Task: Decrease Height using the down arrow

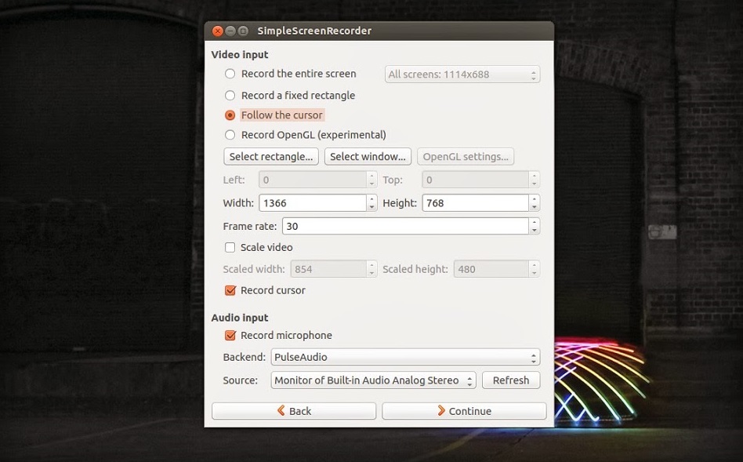Action: pyautogui.click(x=535, y=207)
